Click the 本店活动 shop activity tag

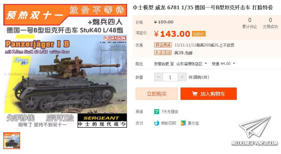[163, 53]
